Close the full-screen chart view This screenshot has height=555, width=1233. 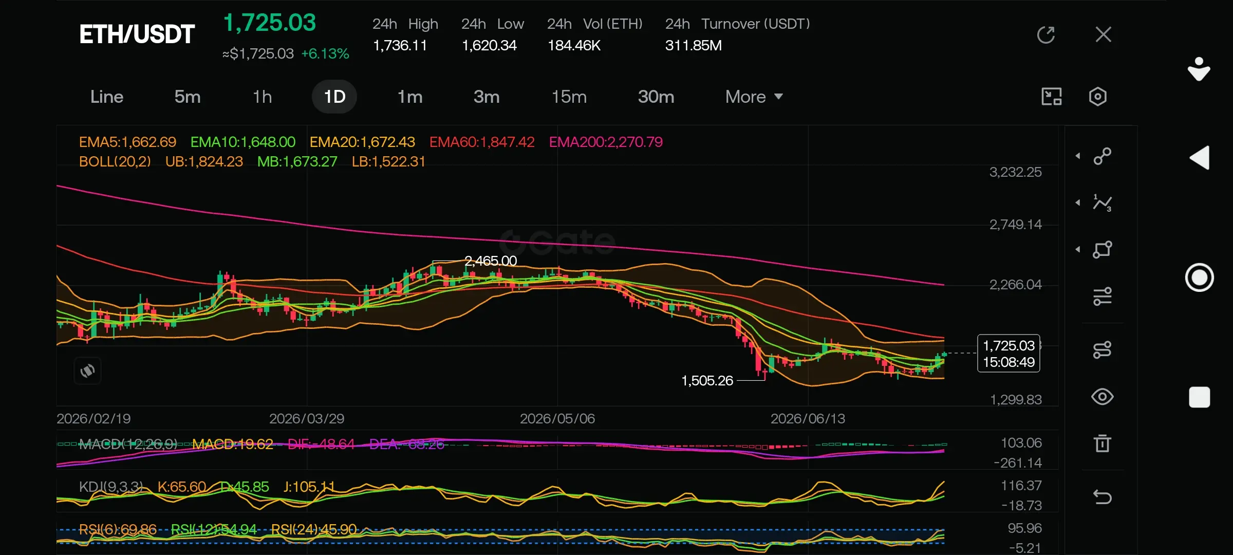(x=1103, y=34)
